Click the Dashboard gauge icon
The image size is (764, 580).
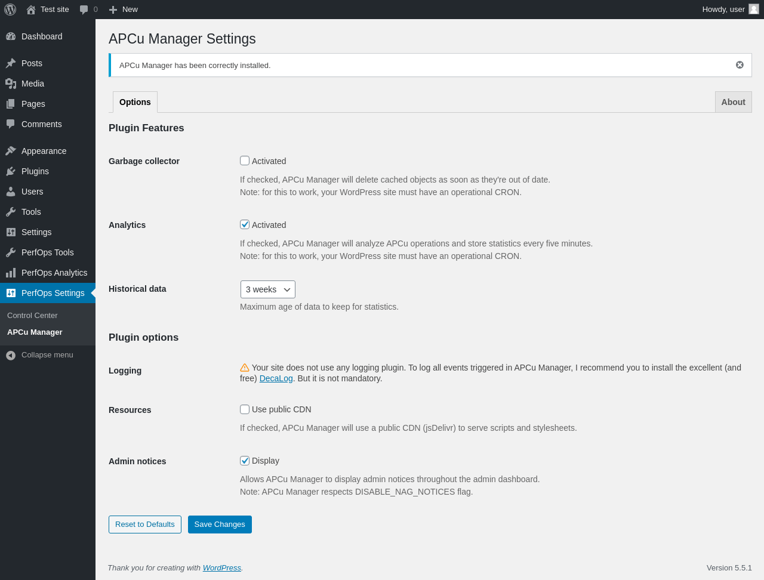11,36
